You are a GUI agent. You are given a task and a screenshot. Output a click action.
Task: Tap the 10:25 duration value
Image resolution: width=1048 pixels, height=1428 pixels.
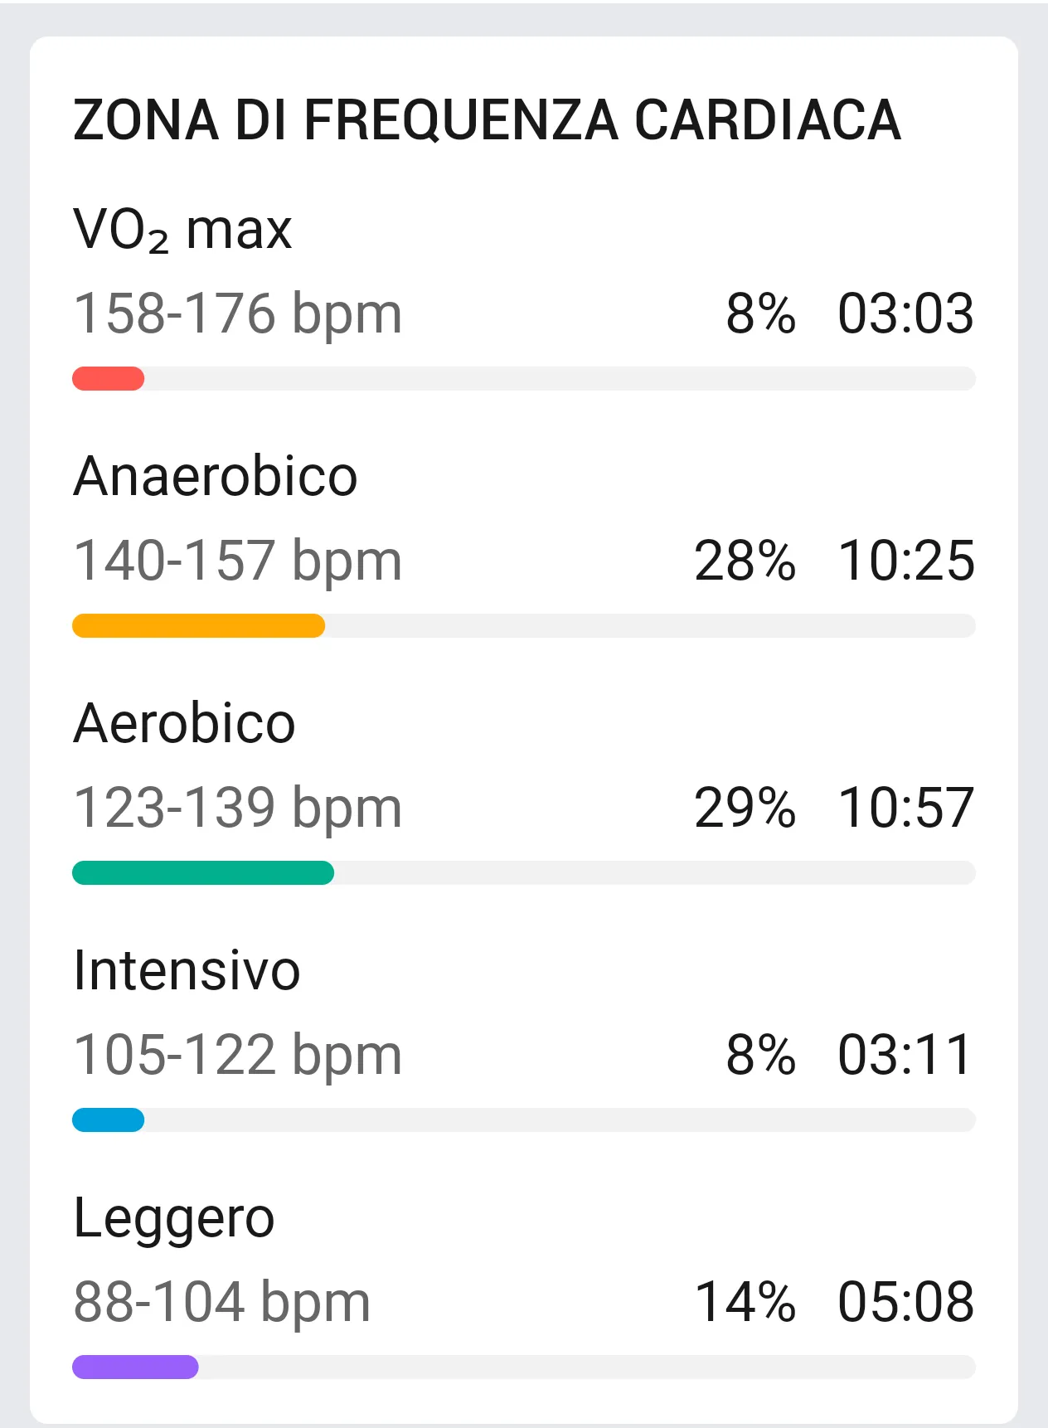(906, 561)
